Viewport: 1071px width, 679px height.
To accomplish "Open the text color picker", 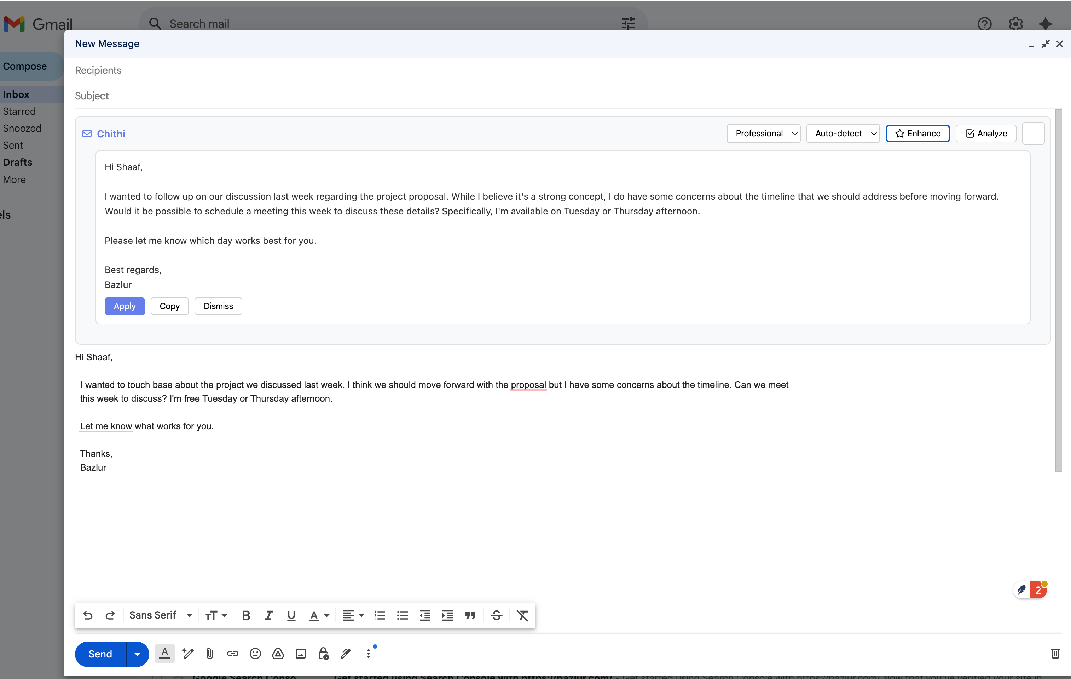I will (319, 615).
